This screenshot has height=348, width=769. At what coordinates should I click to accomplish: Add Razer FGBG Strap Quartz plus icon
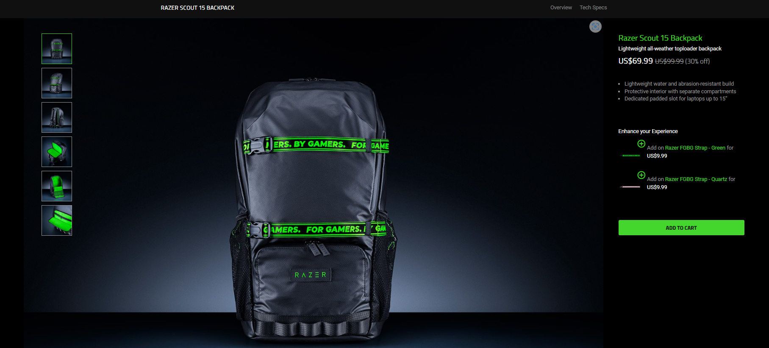click(x=641, y=175)
